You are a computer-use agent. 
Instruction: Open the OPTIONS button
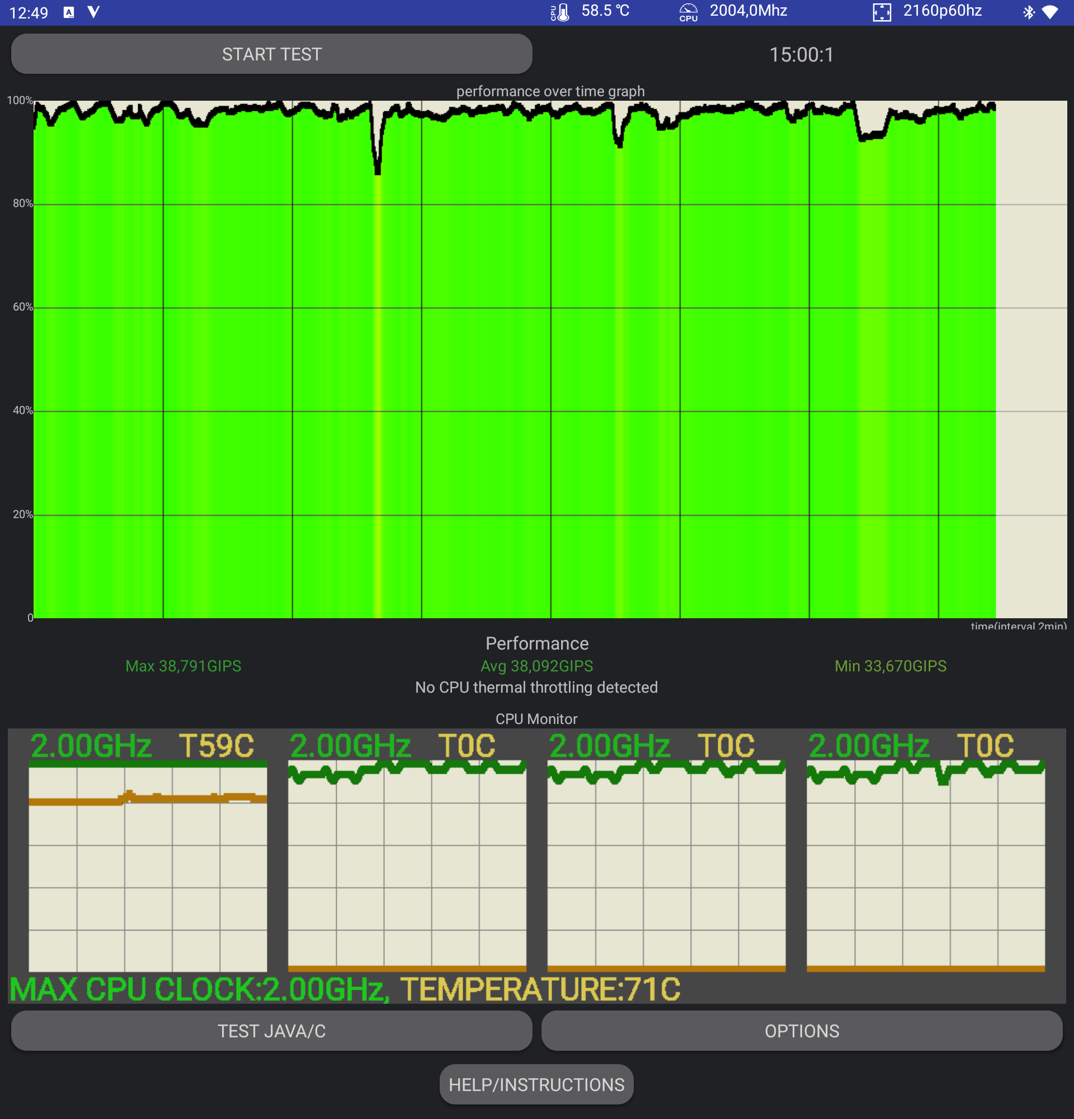click(801, 1031)
